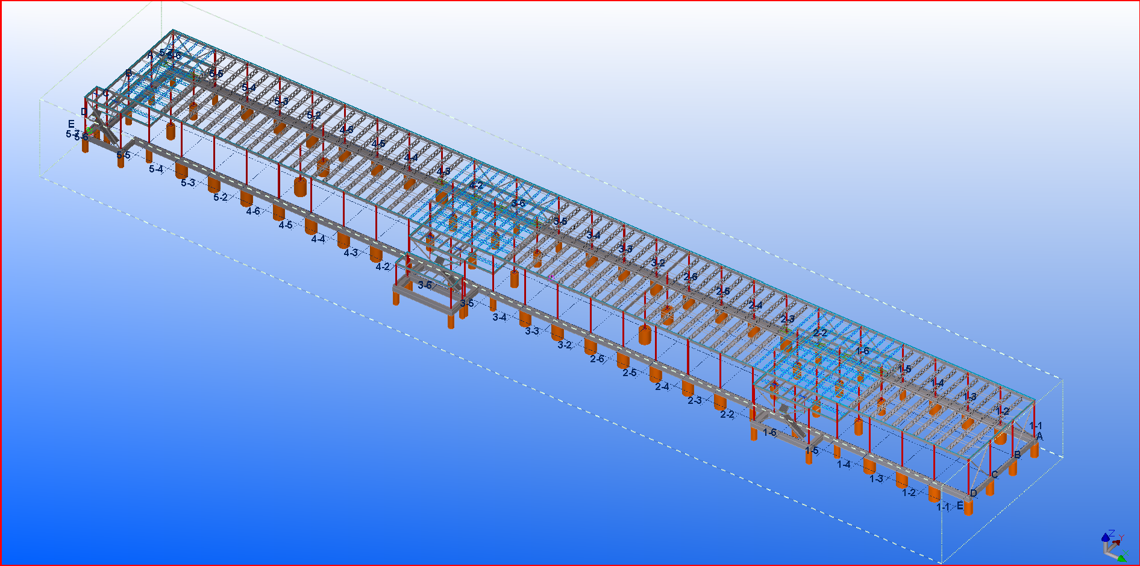
Task: Click grid label 1-1 beside right-end label E
Action: 943,508
